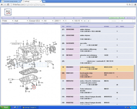137x109 pixels.
Task: Click previous picture double-arrow button
Action: click(x=85, y=21)
